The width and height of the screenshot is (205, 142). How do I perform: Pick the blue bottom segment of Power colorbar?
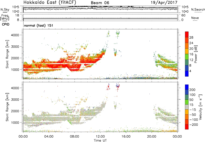(187, 74)
